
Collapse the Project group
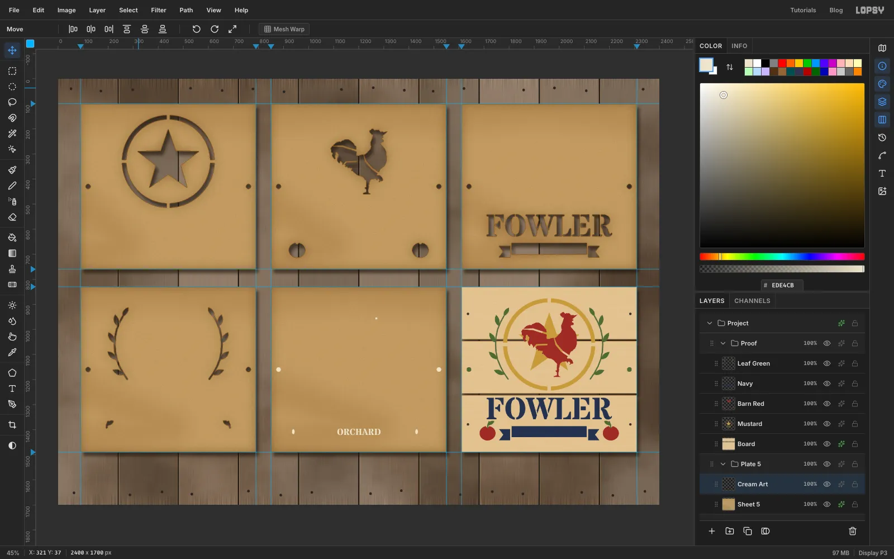click(710, 323)
